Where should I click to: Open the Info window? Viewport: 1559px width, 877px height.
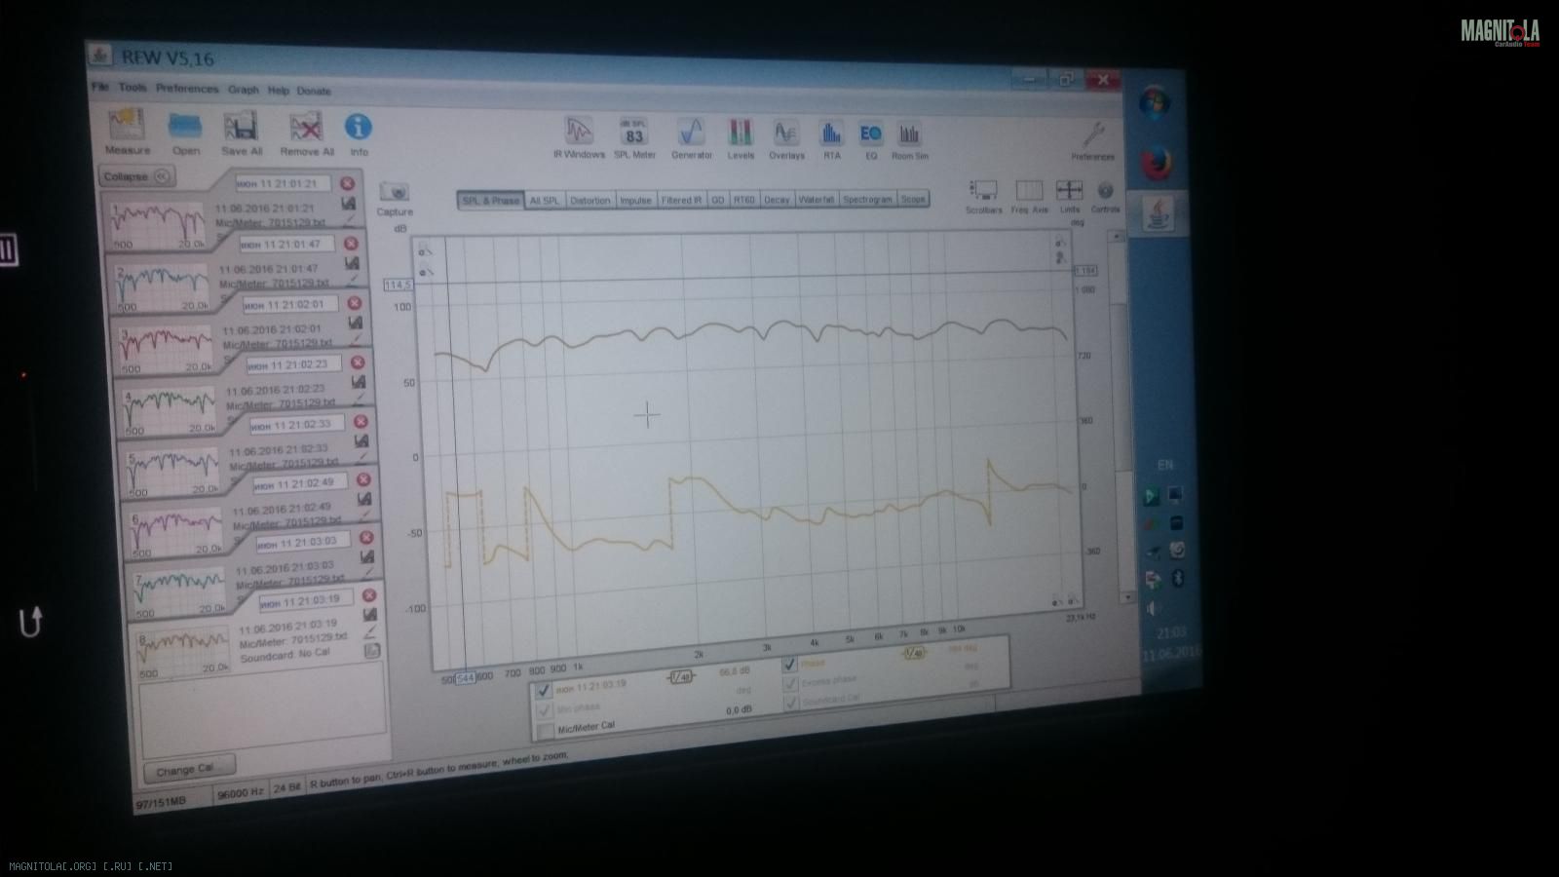[359, 133]
